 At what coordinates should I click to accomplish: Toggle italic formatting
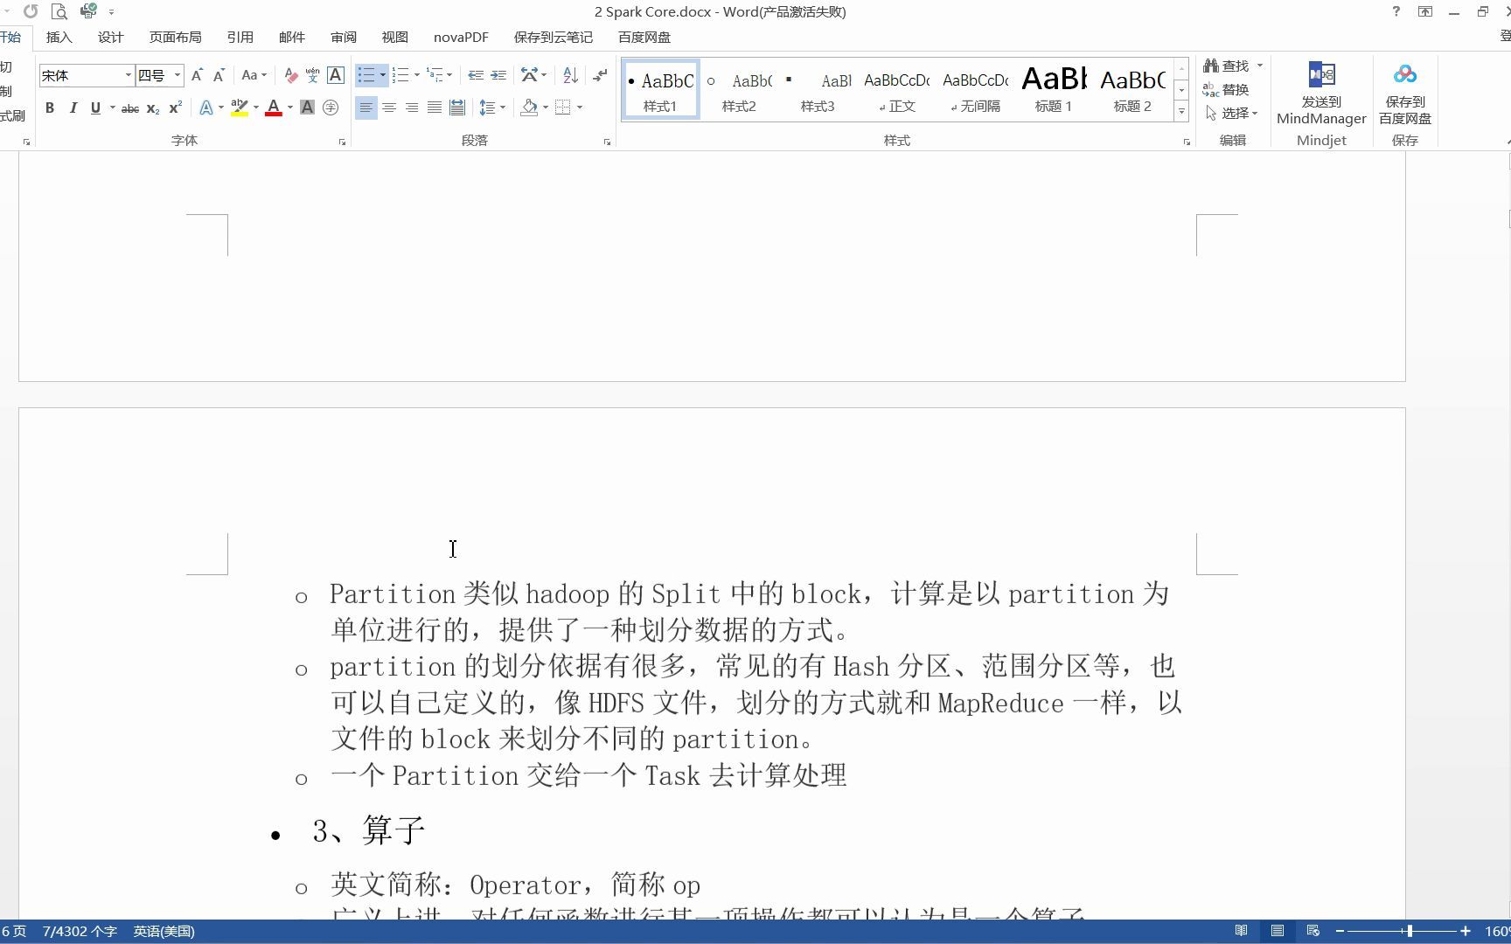[73, 108]
